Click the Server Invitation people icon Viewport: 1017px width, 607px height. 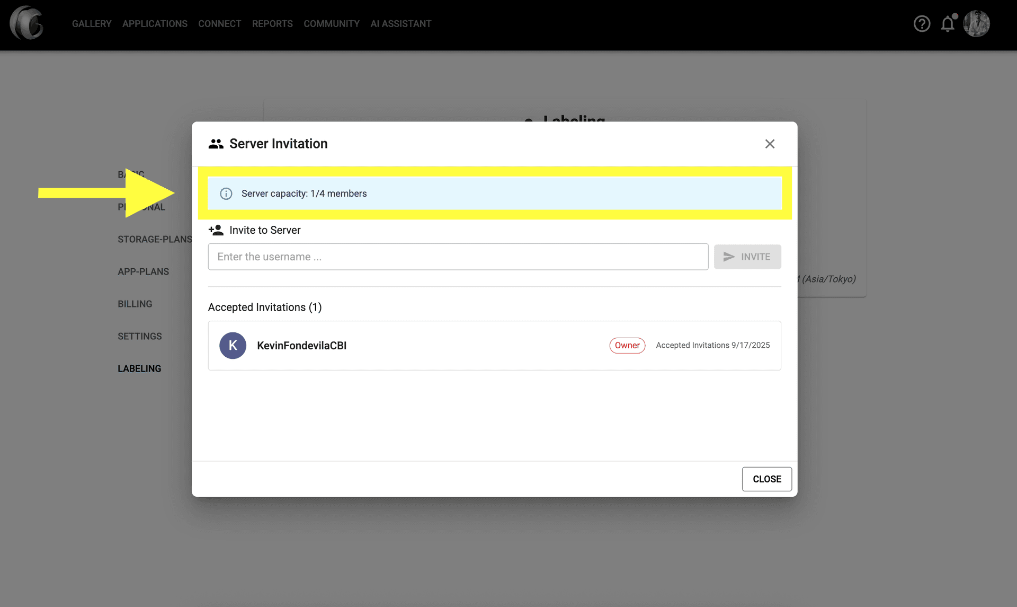click(216, 144)
